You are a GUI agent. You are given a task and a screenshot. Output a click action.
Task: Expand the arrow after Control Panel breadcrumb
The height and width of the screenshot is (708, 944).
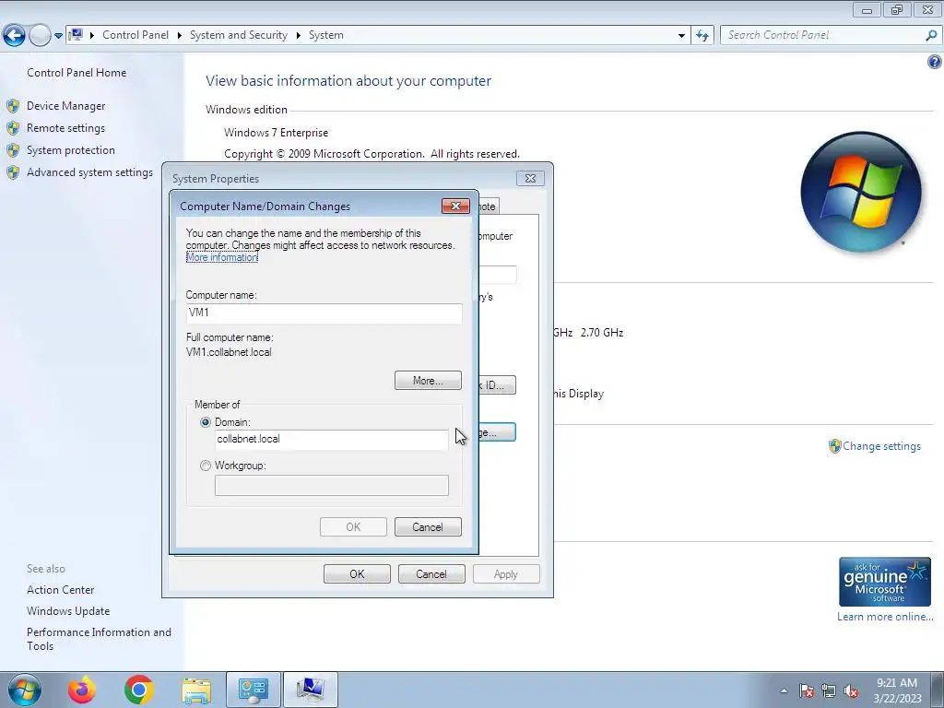click(180, 36)
